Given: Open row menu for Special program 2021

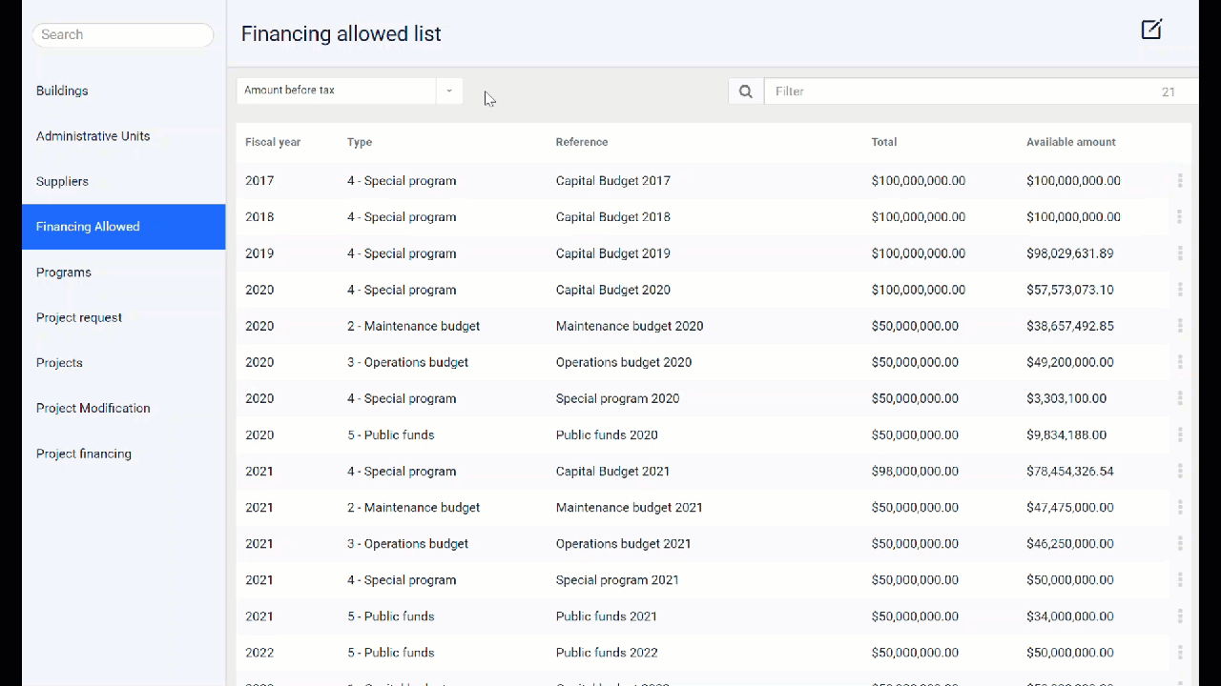Looking at the screenshot, I should click(x=1180, y=579).
